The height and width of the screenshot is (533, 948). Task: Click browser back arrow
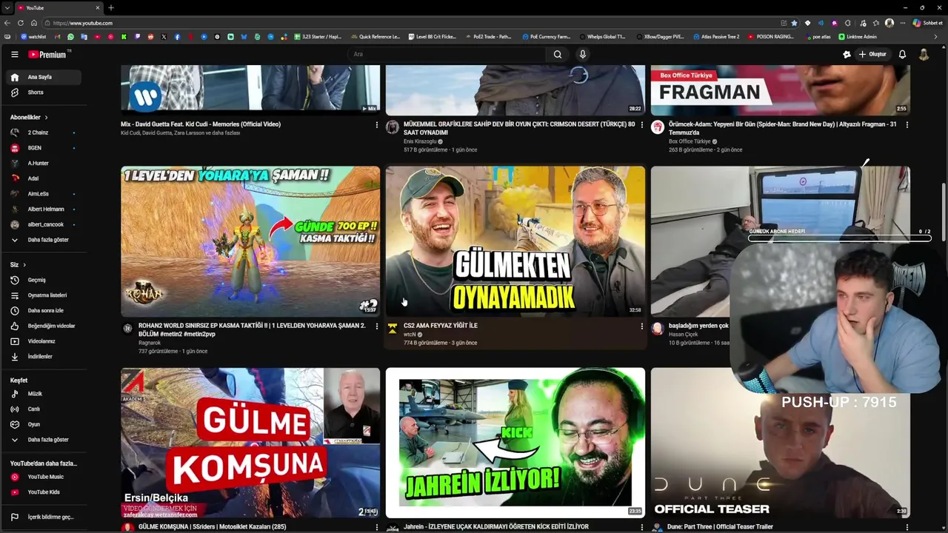(7, 23)
